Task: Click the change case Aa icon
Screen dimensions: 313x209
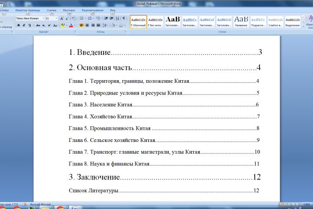Action: coord(56,25)
